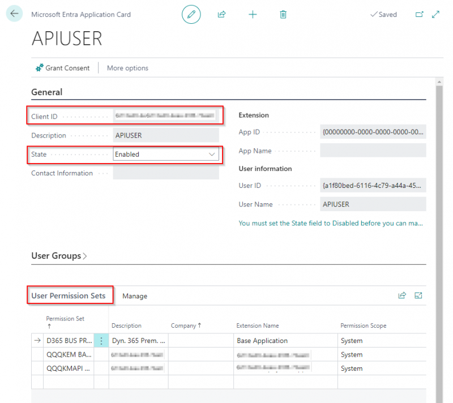Open row options for D365 BUS PR row
This screenshot has width=453, height=403.
[101, 341]
